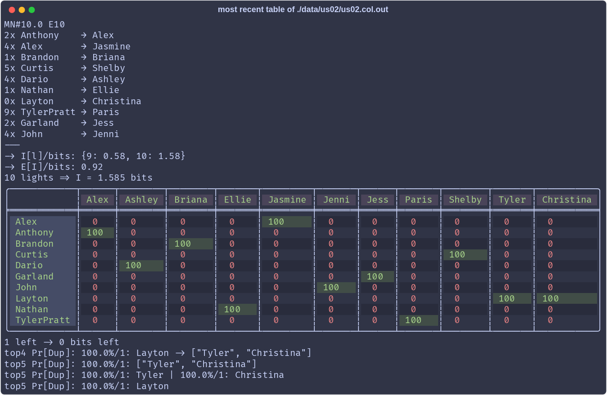Click the 'E[I]/bits: 0.92' line
This screenshot has width=607, height=395.
[54, 167]
